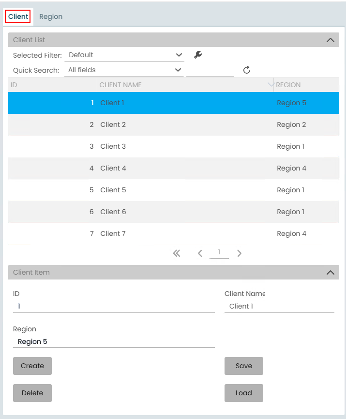
Task: Collapse the Client Item panel
Action: pos(331,273)
